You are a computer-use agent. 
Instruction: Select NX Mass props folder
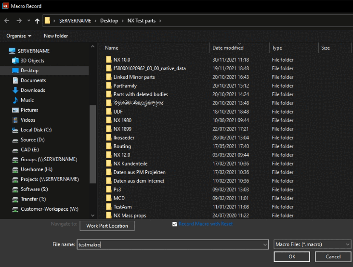126,216
